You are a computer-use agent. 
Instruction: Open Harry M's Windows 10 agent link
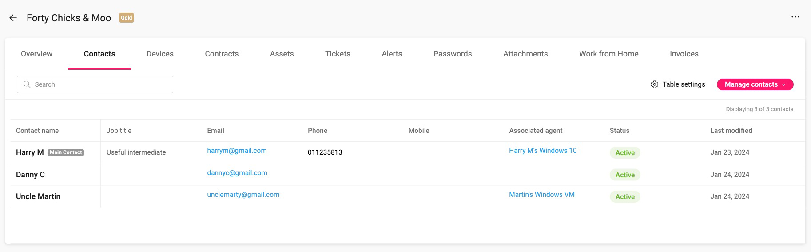pos(543,151)
